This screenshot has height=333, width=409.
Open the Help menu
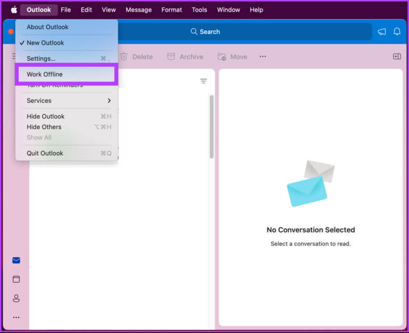point(256,10)
